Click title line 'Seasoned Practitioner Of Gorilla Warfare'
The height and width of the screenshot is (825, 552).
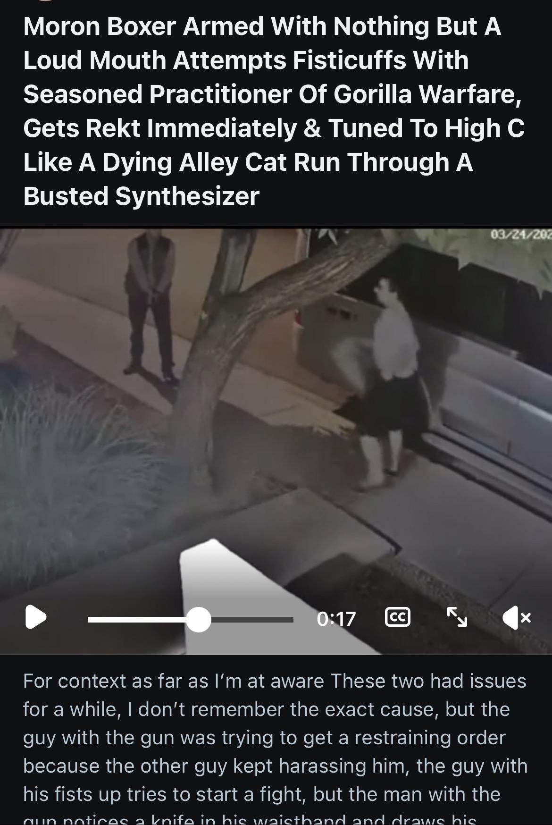(272, 94)
